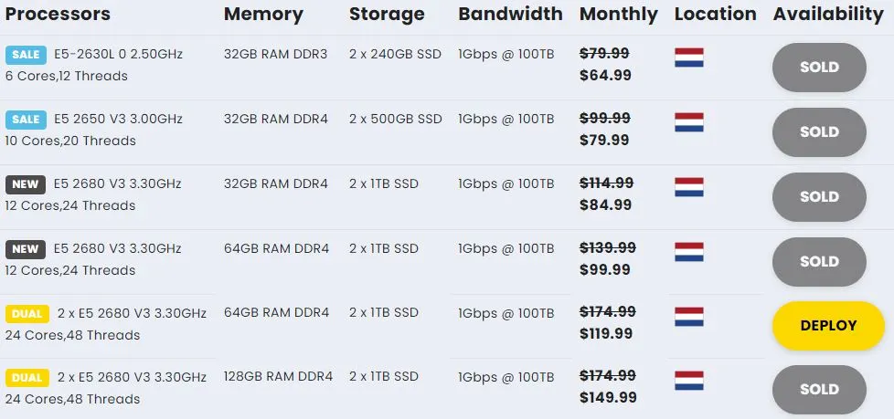Click the 2 x 500GB SSD storage cell

pyautogui.click(x=396, y=119)
